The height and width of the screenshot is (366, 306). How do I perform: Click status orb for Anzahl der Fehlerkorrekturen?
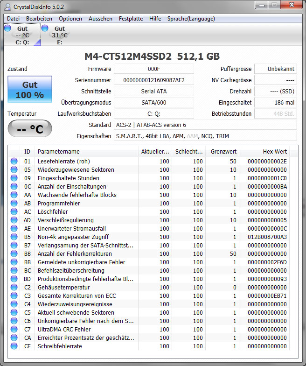point(14,253)
